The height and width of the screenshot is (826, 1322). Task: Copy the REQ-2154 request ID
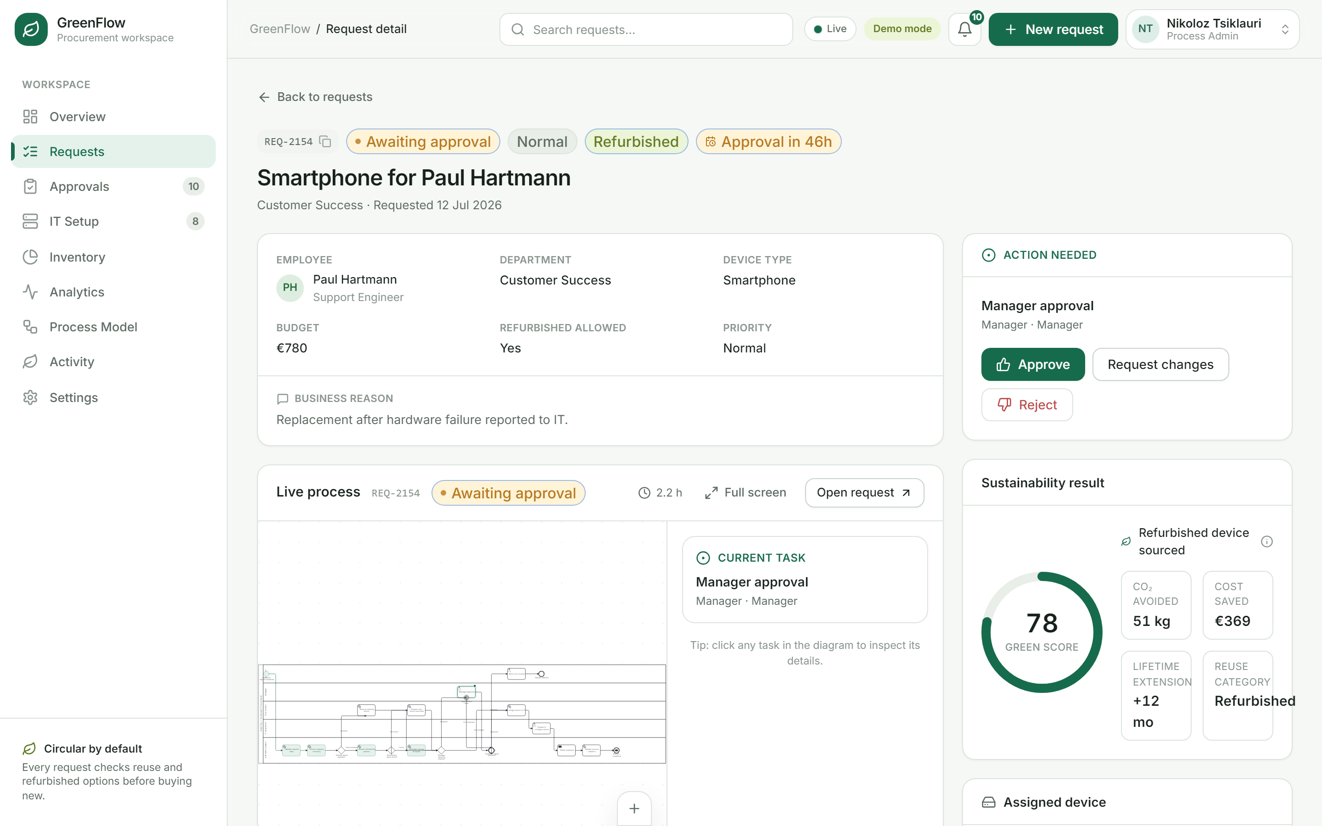(x=325, y=141)
